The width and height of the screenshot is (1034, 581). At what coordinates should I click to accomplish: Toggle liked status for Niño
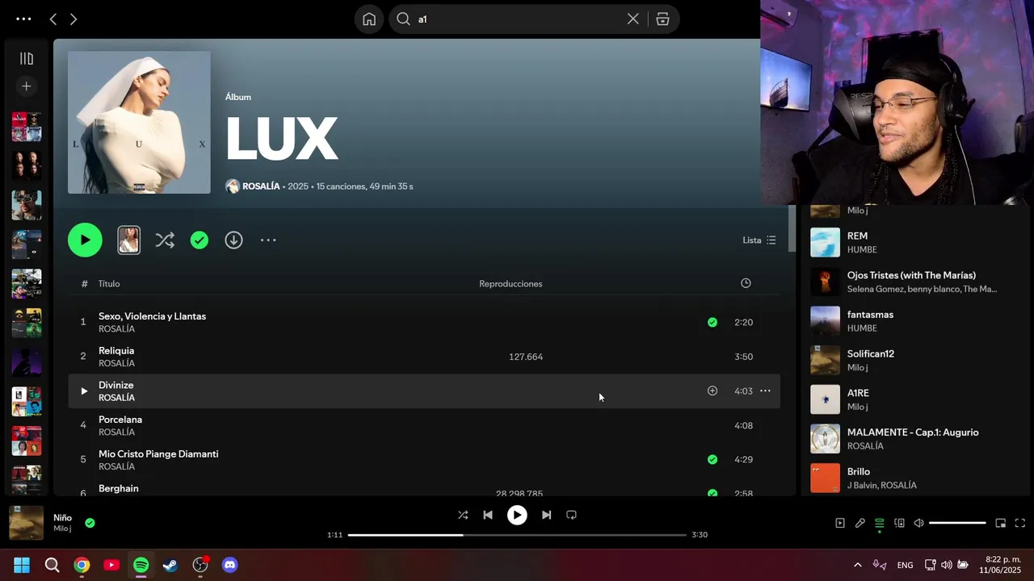pyautogui.click(x=90, y=523)
